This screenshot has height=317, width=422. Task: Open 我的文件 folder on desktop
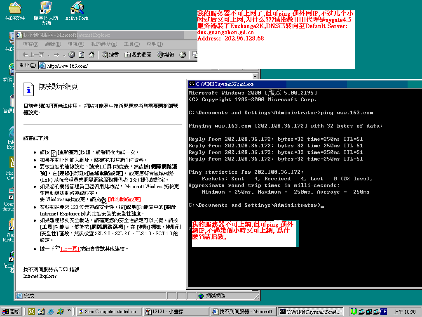pyautogui.click(x=15, y=11)
